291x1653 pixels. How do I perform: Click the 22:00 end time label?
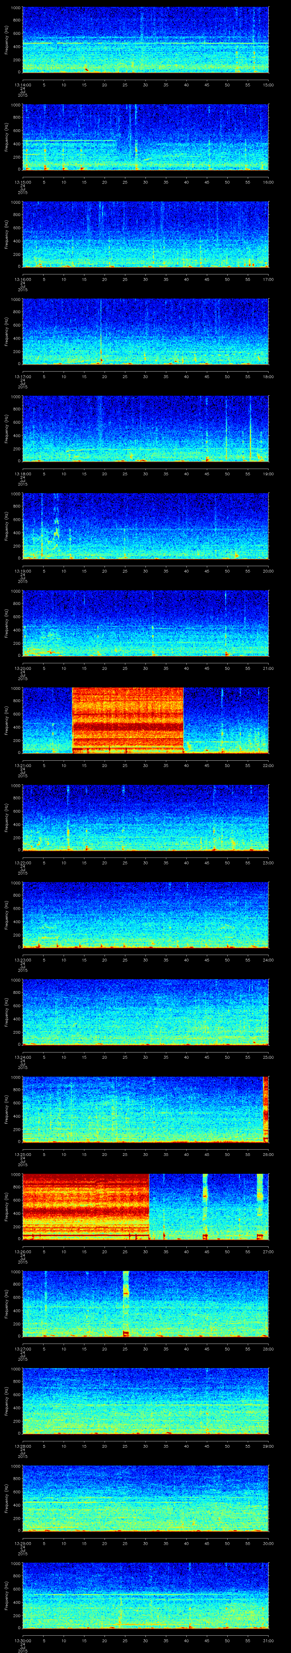point(268,766)
